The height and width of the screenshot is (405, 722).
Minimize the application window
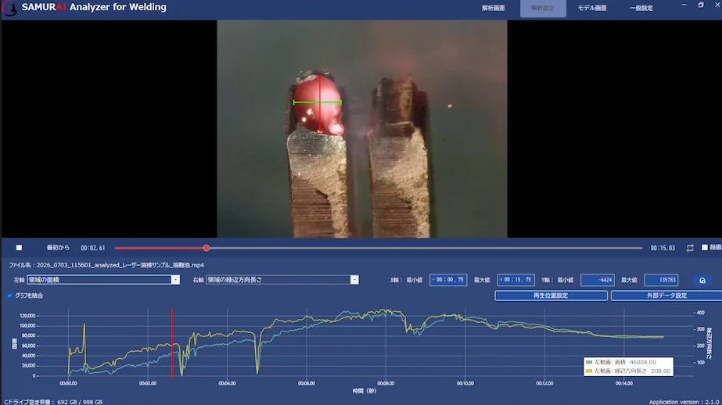pyautogui.click(x=684, y=5)
